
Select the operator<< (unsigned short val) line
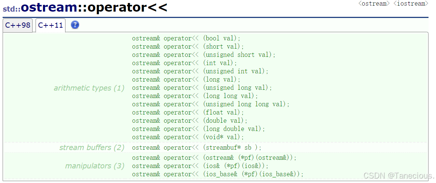coord(204,55)
